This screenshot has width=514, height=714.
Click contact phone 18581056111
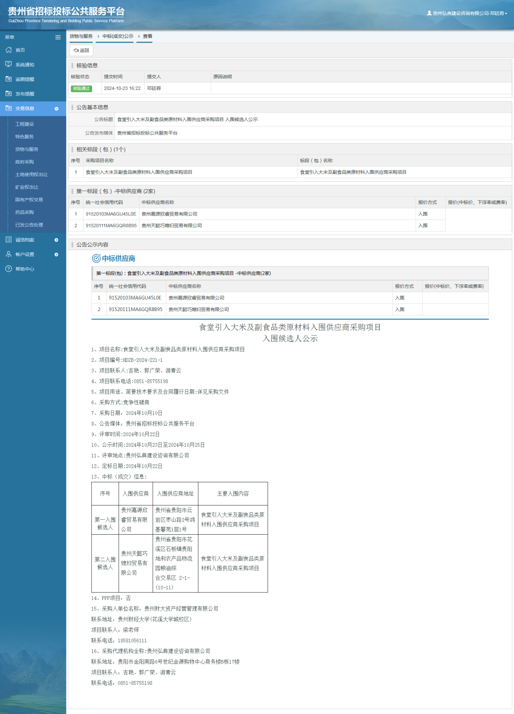132,641
